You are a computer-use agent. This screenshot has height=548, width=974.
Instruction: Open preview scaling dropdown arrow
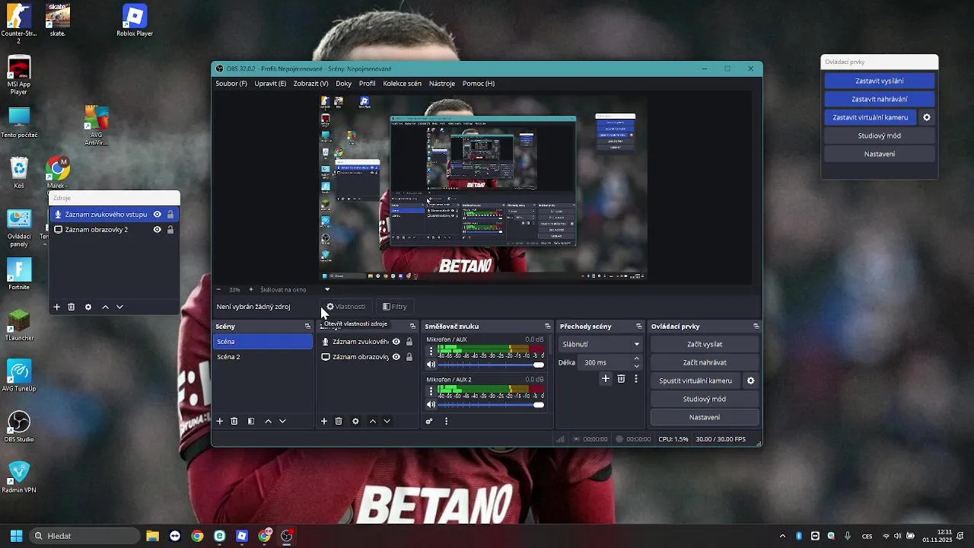pos(328,289)
